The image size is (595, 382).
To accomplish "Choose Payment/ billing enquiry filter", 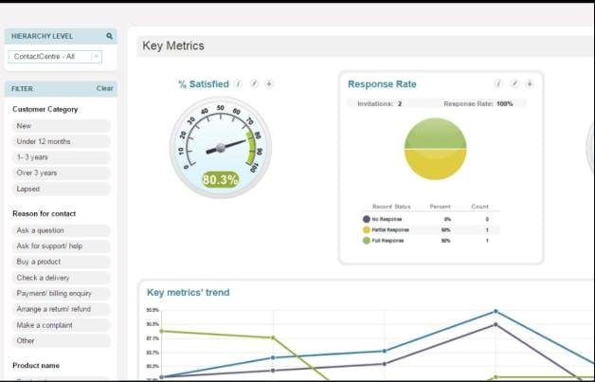I will point(61,294).
